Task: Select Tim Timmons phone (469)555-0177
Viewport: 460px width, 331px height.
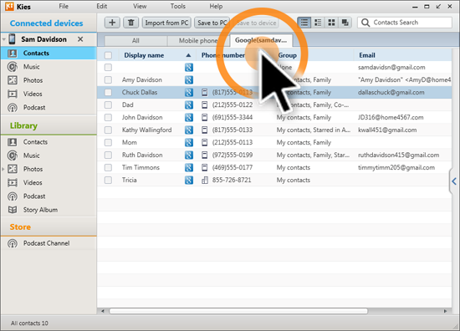Action: tap(233, 167)
